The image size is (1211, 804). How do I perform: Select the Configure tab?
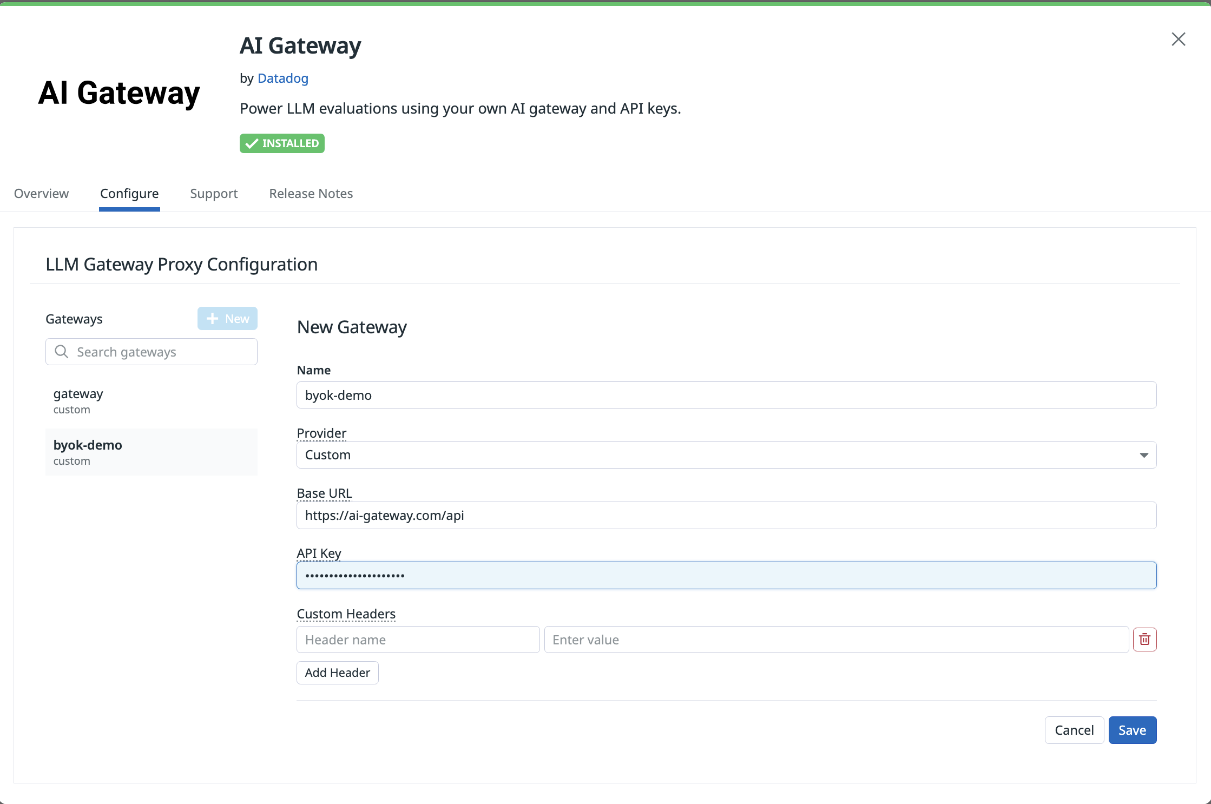pos(129,194)
